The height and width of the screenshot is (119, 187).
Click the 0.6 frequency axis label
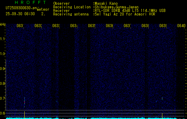[2, 113]
